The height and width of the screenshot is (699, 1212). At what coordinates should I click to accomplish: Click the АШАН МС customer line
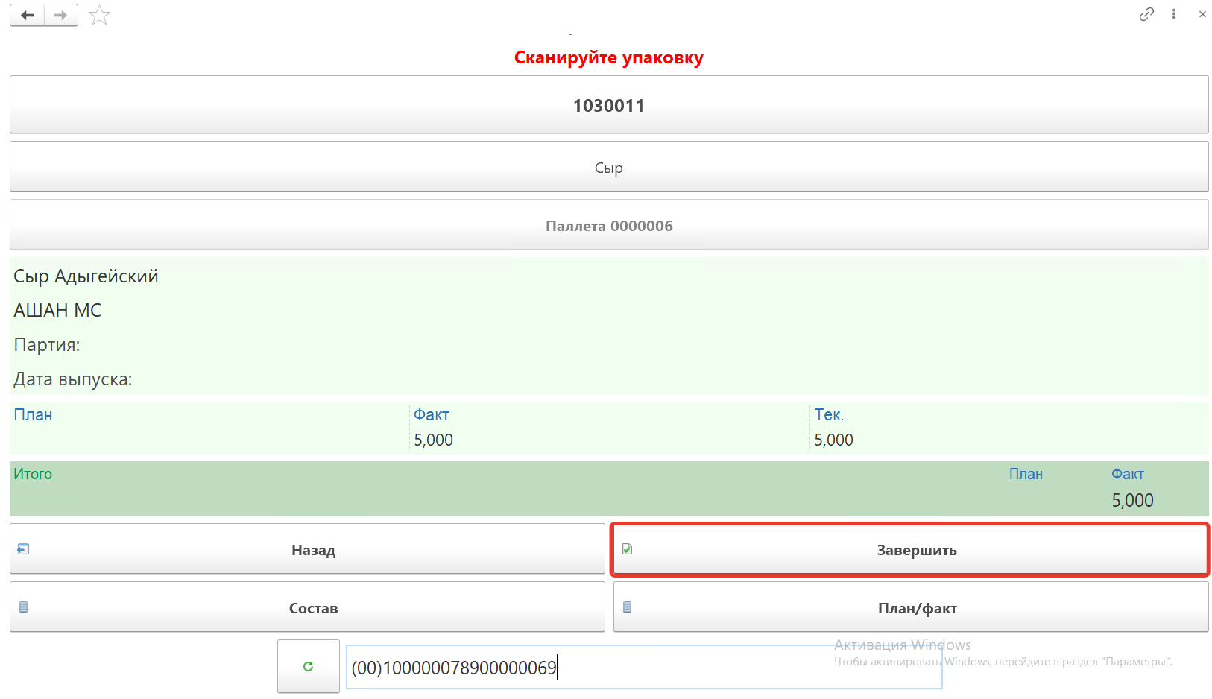click(57, 311)
